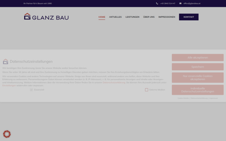Open the LEISTUNGEN menu item
The image size is (226, 141).
(x=132, y=17)
